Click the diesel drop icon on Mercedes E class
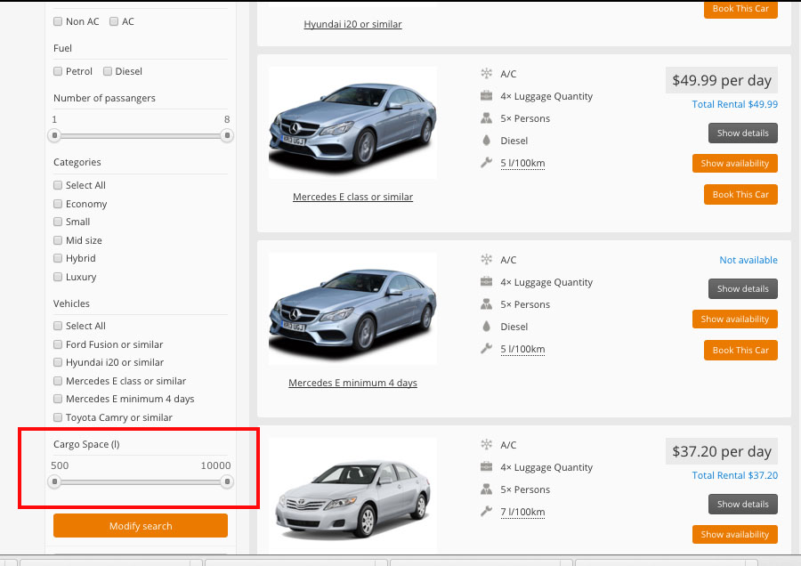 (x=486, y=140)
